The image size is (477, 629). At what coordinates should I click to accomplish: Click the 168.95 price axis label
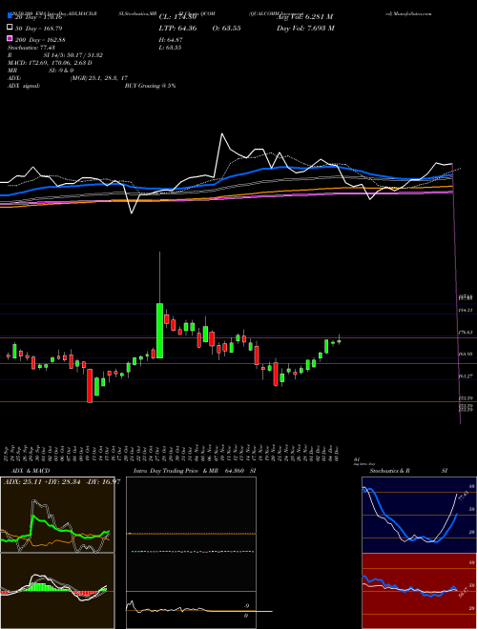click(465, 354)
